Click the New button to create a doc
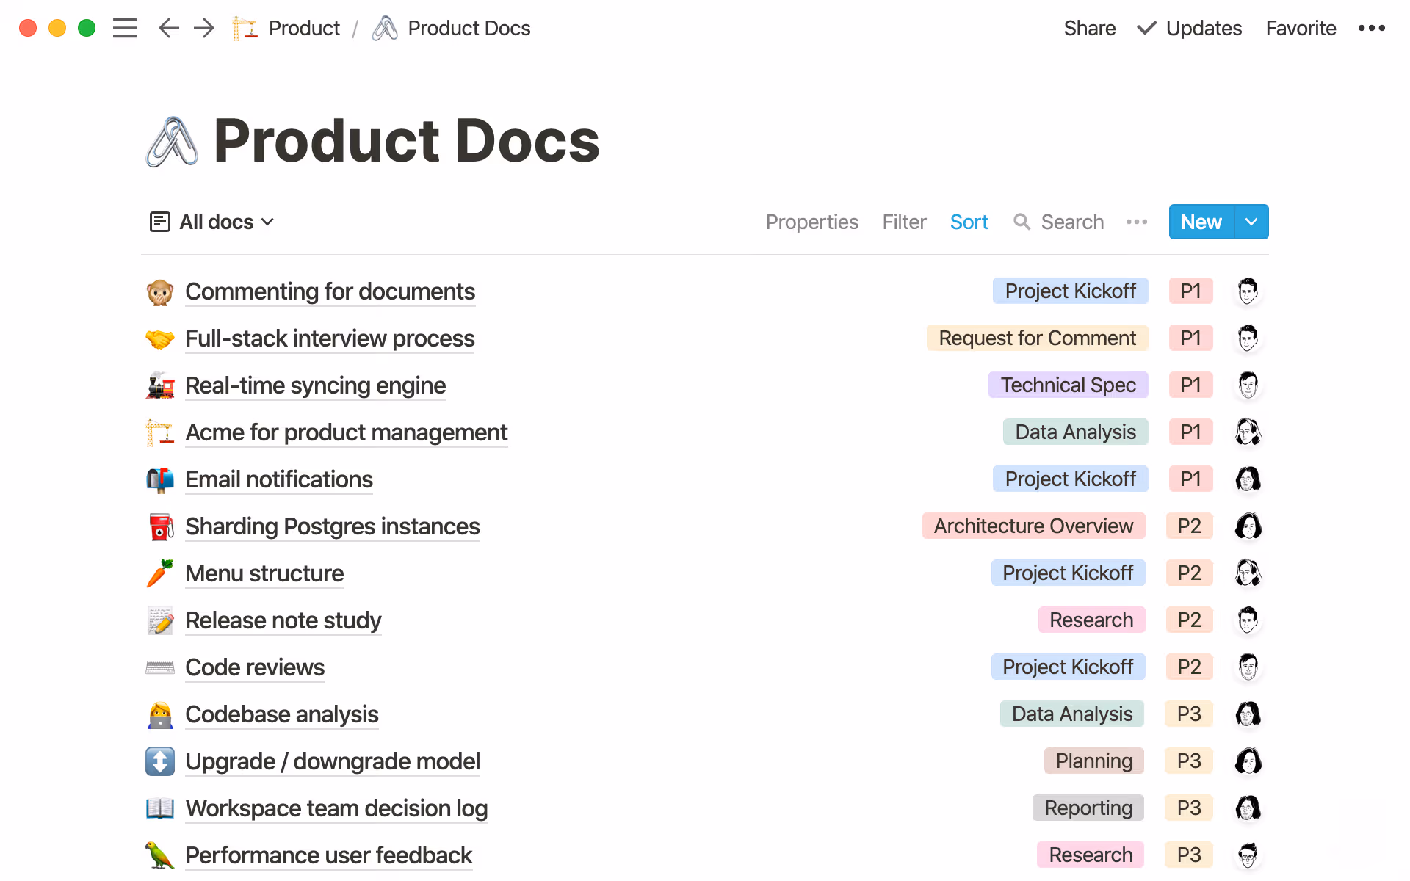 click(x=1201, y=222)
